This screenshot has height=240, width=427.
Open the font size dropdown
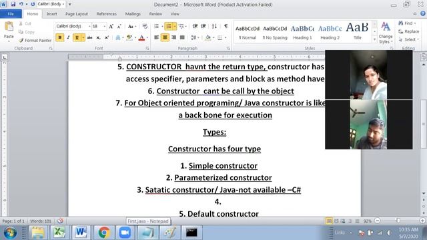(x=104, y=26)
